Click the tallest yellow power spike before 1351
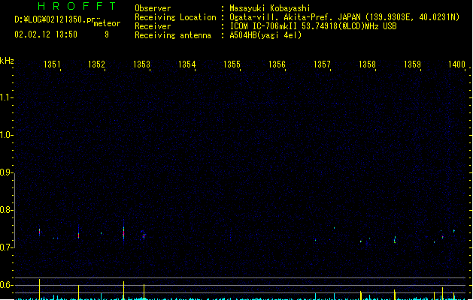This screenshot has width=473, height=300. click(x=40, y=289)
